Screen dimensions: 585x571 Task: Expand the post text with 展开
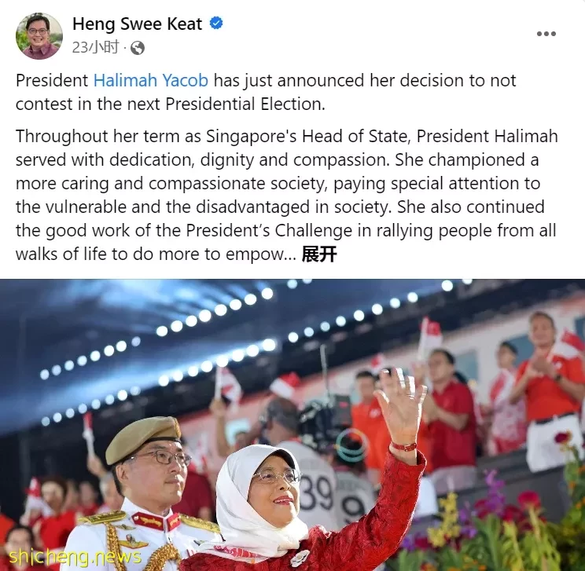point(319,254)
